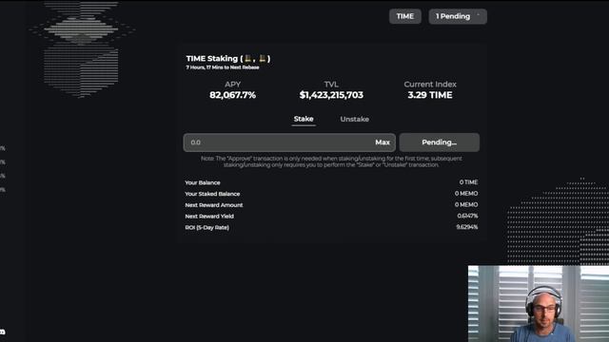Click the ROI (5-Day Rate) label

point(207,228)
